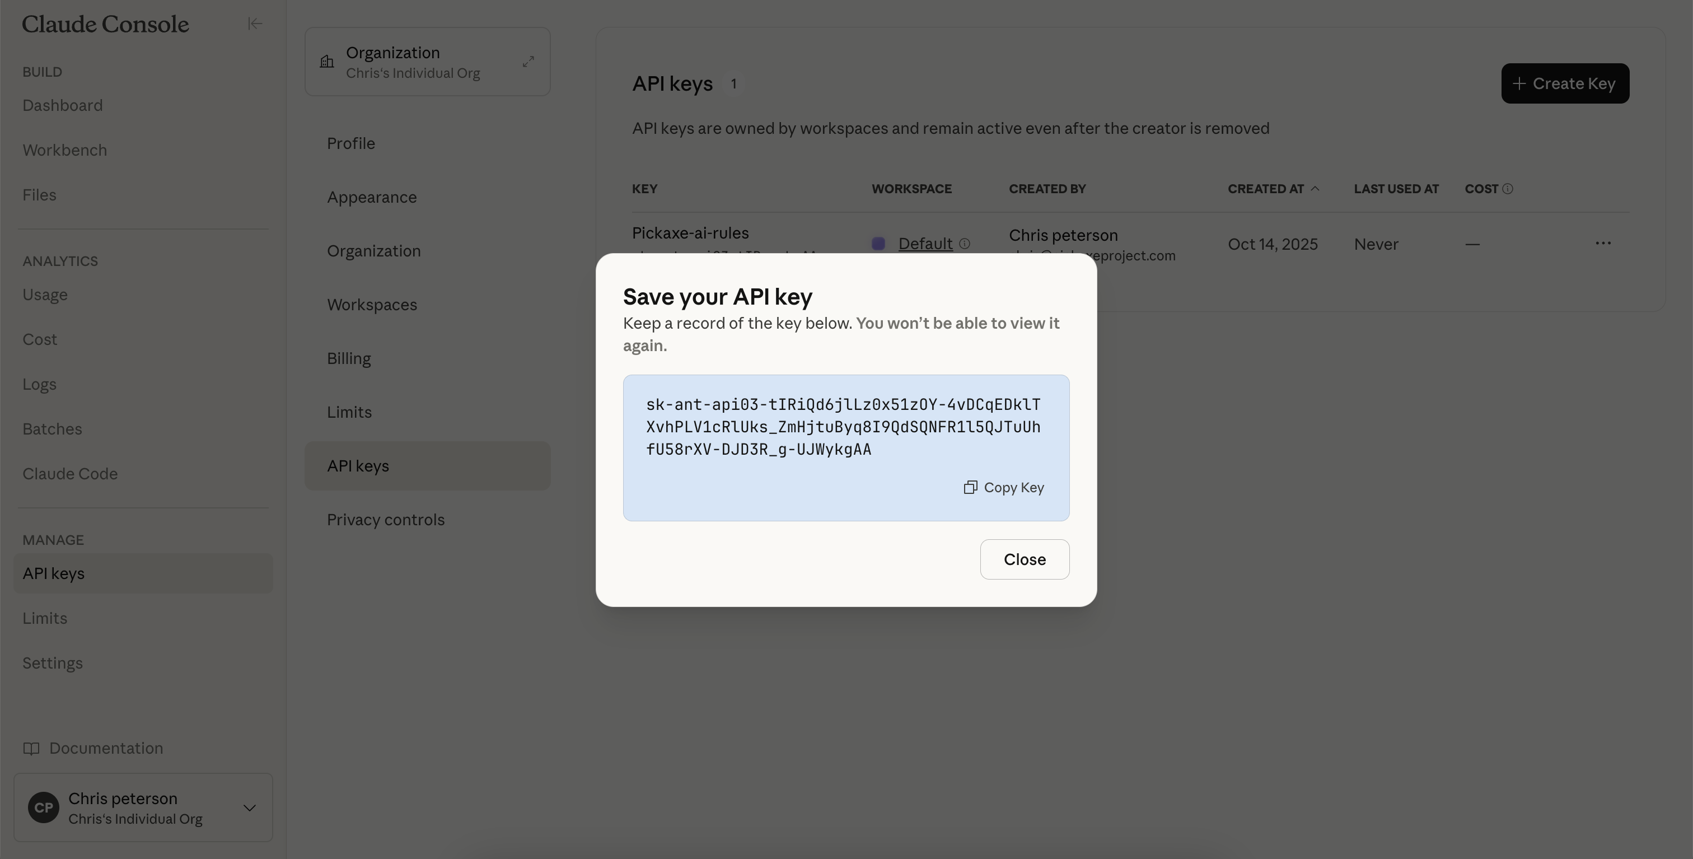Go to Billing settings tab
1693x859 pixels.
pyautogui.click(x=349, y=358)
